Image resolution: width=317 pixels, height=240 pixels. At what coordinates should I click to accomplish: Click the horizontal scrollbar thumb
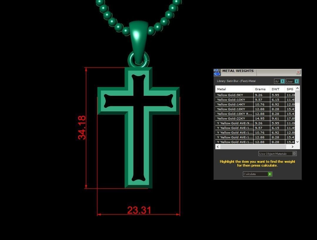pos(253,147)
